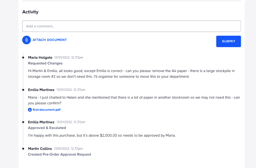Click the timestamp next to Martin Collins
The image size is (256, 168).
click(68, 148)
